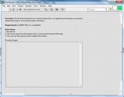124x97 pixels.
Task: Click the front panel vertical scrollbar thumb
Action: tap(121, 52)
